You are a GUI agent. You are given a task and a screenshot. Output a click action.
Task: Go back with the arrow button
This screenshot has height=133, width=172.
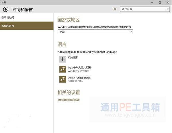[x=6, y=9]
